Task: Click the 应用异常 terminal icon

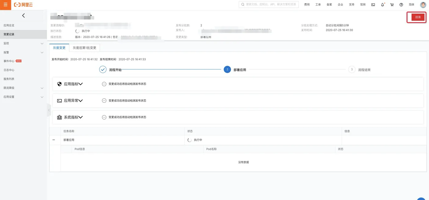Action: click(59, 101)
